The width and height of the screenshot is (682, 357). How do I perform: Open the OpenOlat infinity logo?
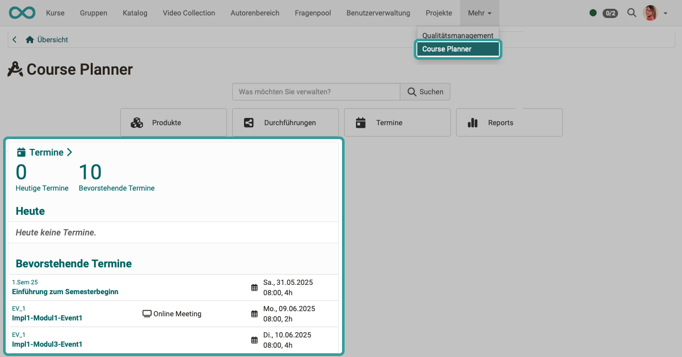point(22,12)
